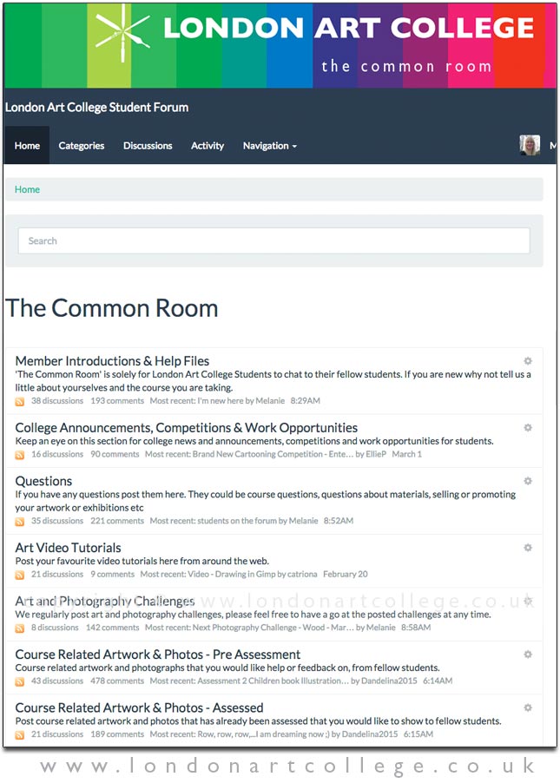Open Art and Photography Challenges category
This screenshot has width=560, height=783.
click(x=105, y=601)
